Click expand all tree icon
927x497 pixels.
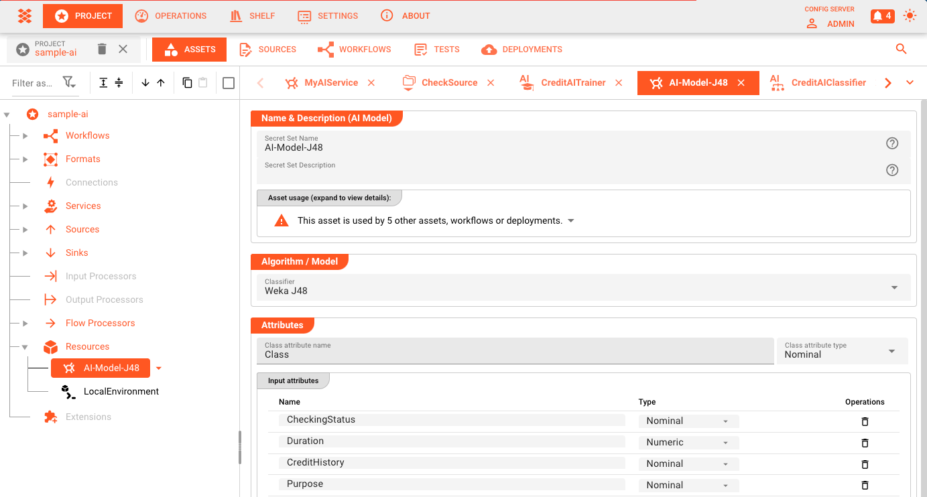pyautogui.click(x=103, y=82)
